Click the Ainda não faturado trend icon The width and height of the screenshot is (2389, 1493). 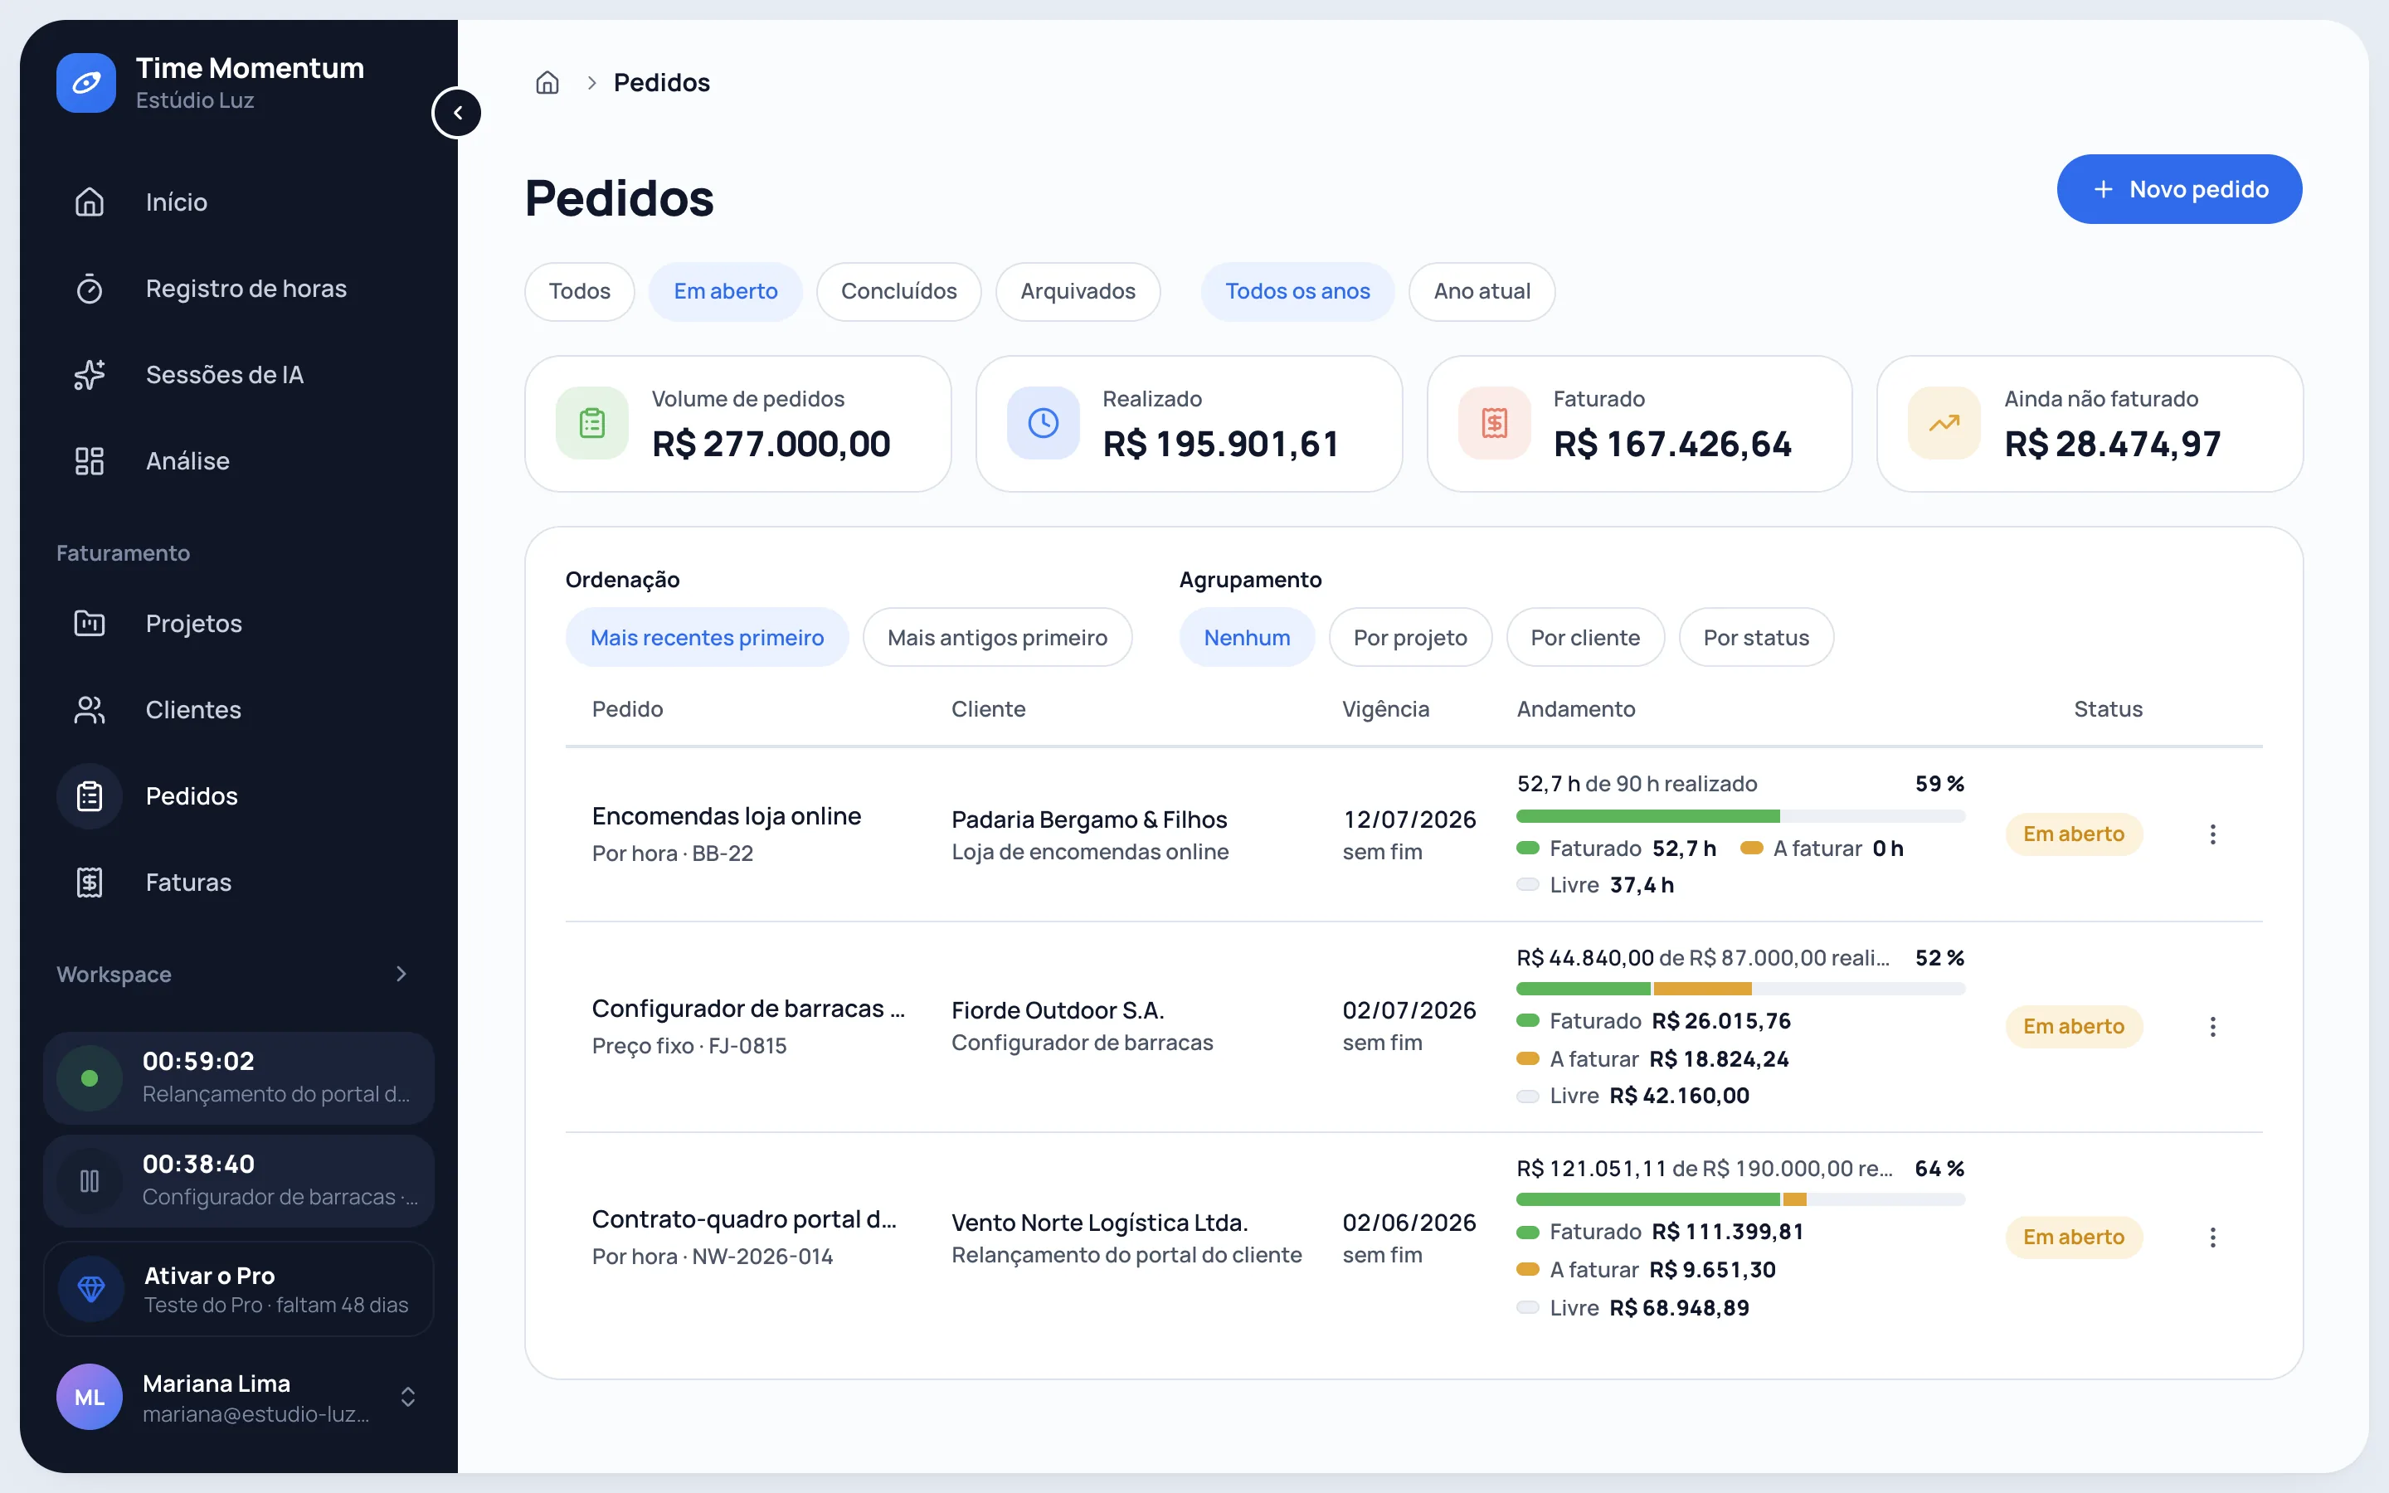(1944, 424)
